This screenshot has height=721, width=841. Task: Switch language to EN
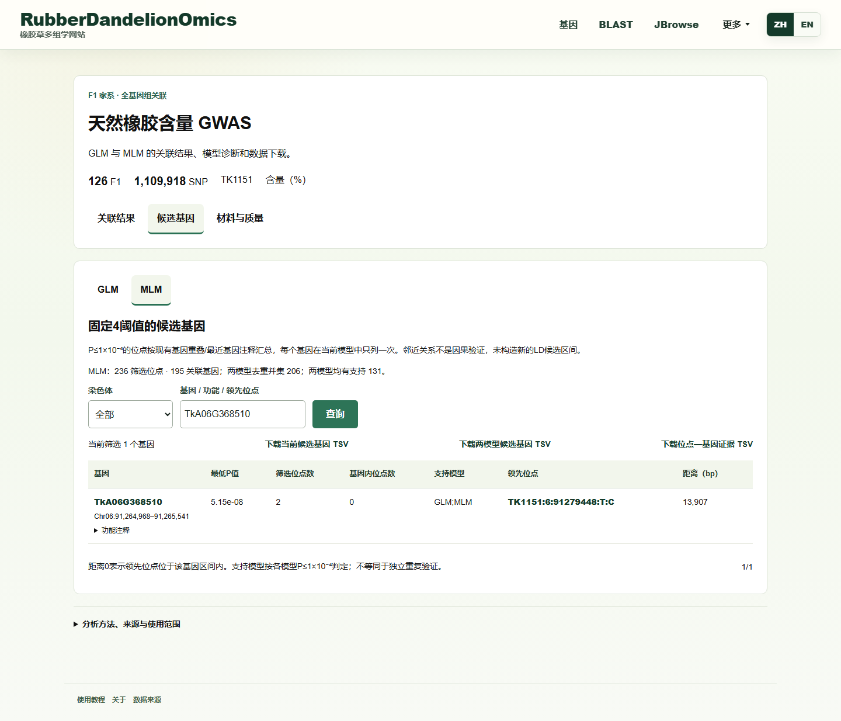pos(807,25)
